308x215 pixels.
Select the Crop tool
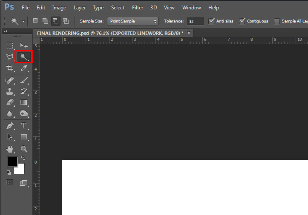click(10, 68)
